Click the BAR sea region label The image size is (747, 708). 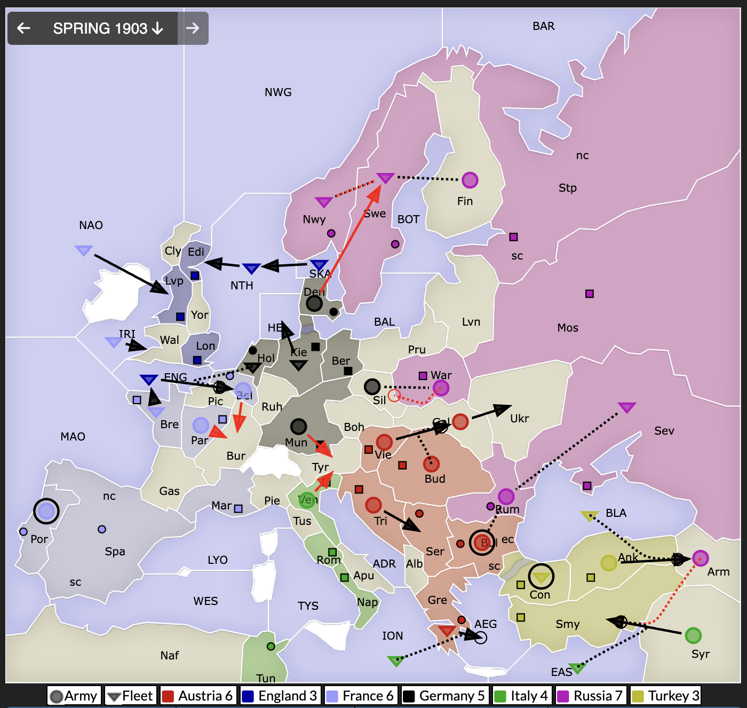click(x=544, y=26)
